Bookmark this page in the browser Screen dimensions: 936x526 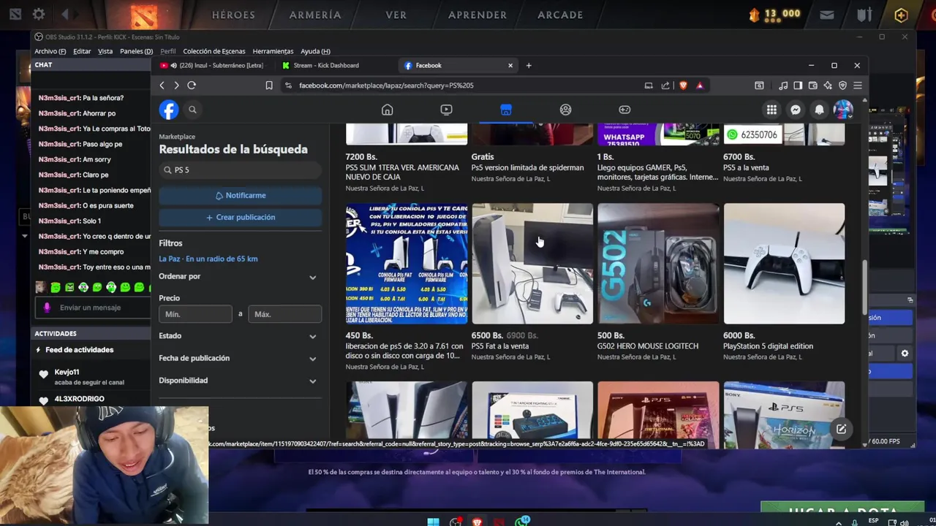(x=269, y=85)
